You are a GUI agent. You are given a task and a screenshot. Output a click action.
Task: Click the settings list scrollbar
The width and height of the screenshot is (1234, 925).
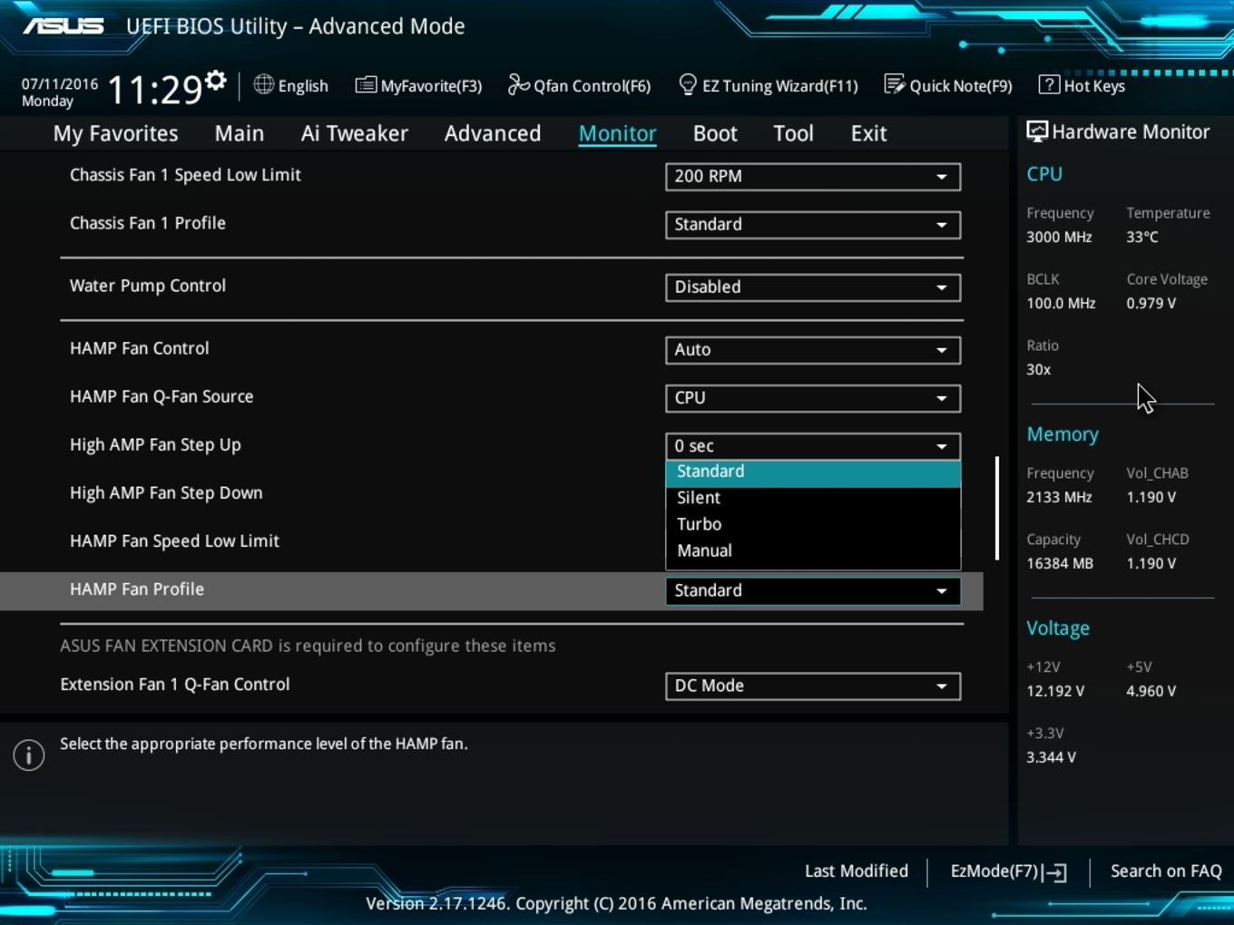pos(997,508)
